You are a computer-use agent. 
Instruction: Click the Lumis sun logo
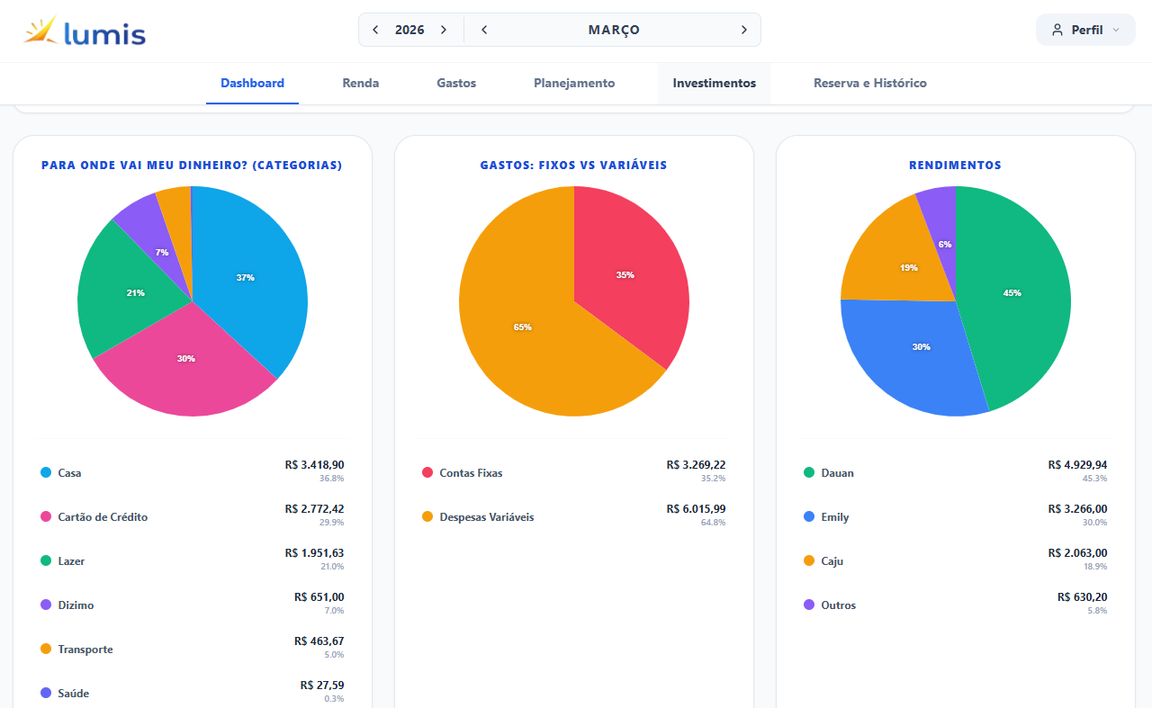click(40, 31)
